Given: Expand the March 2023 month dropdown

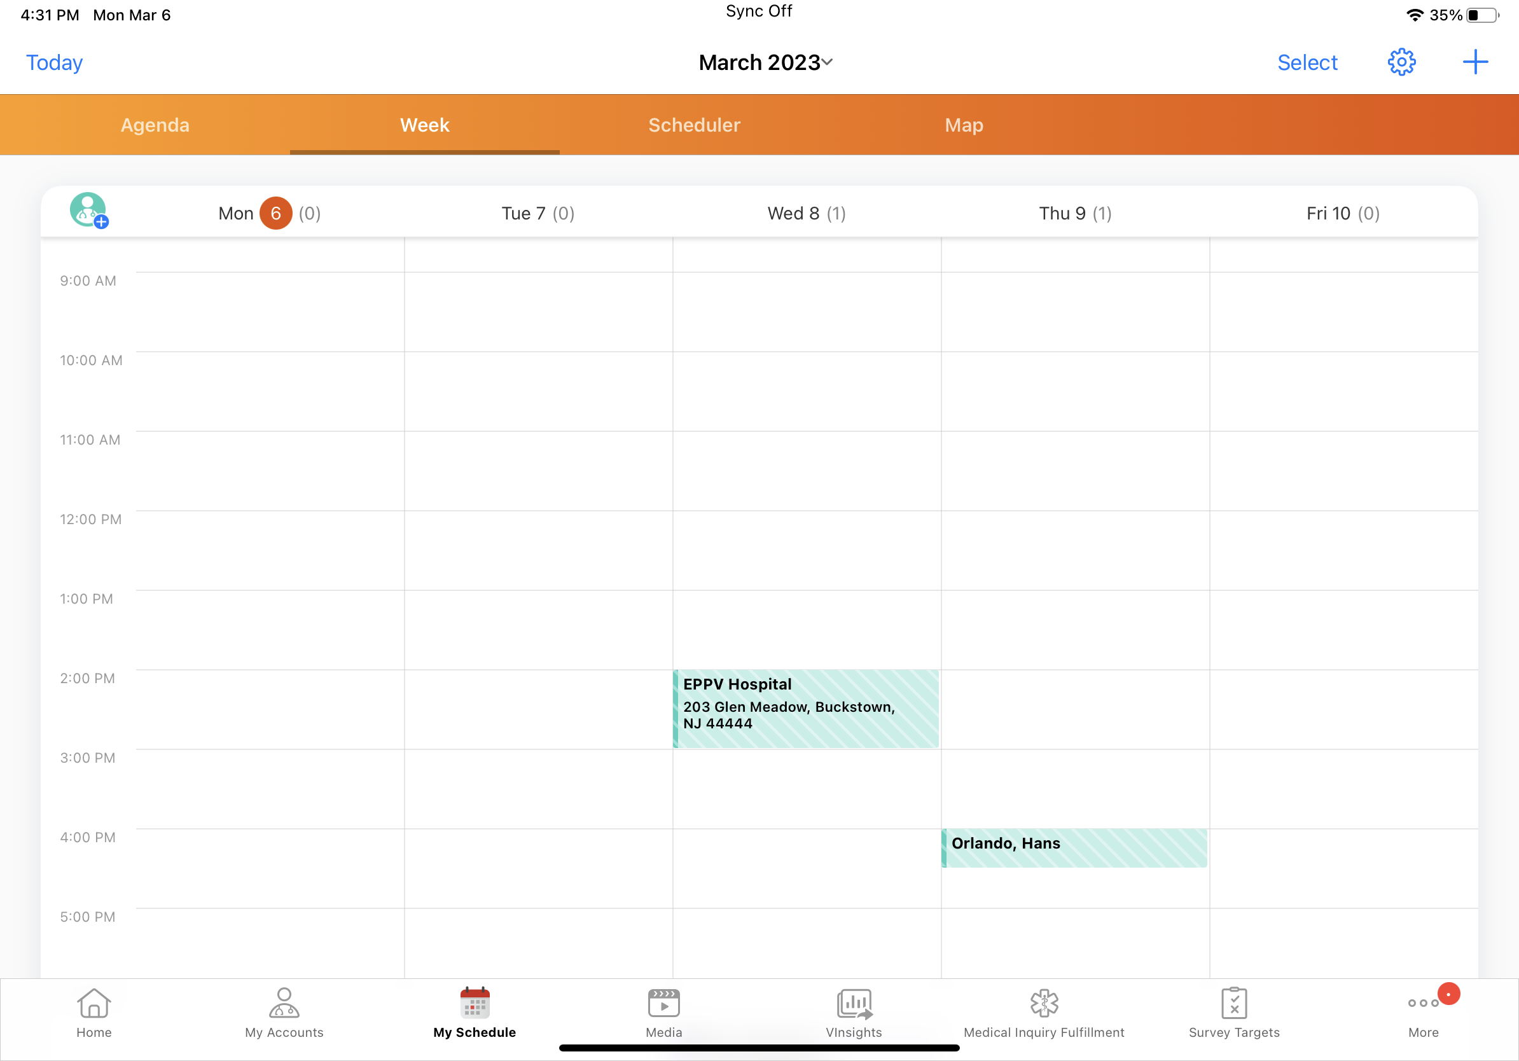Looking at the screenshot, I should tap(765, 62).
